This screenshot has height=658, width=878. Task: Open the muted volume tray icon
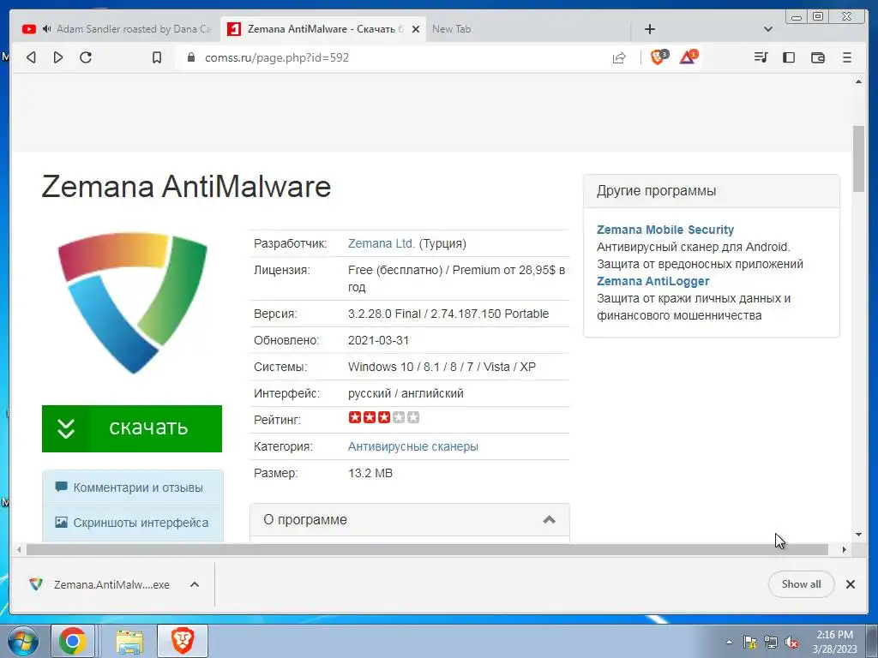[x=791, y=643]
